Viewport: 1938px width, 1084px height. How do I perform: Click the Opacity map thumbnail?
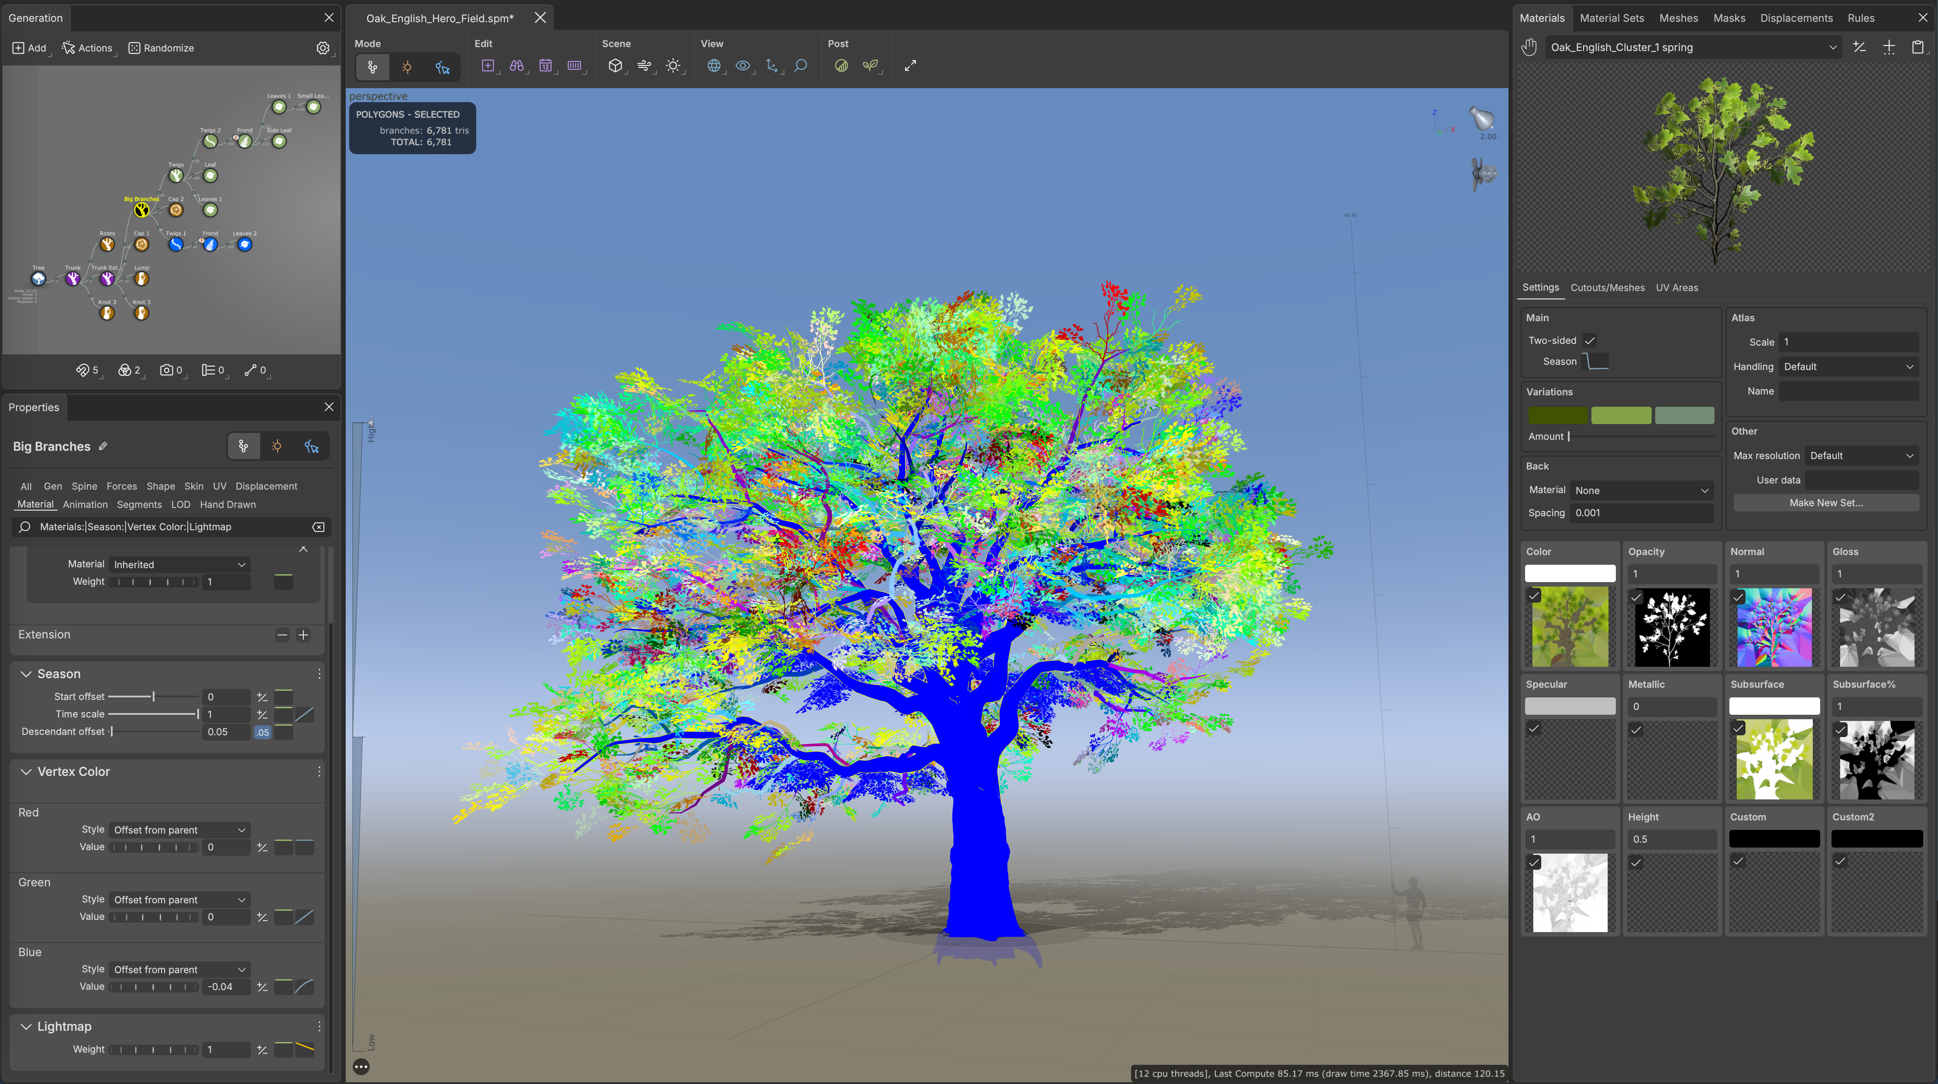1672,628
